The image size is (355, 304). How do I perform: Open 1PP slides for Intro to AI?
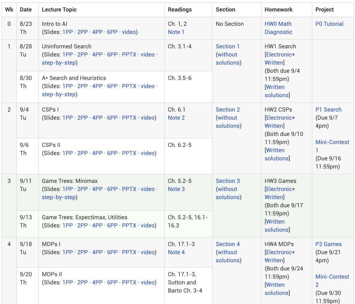68,32
